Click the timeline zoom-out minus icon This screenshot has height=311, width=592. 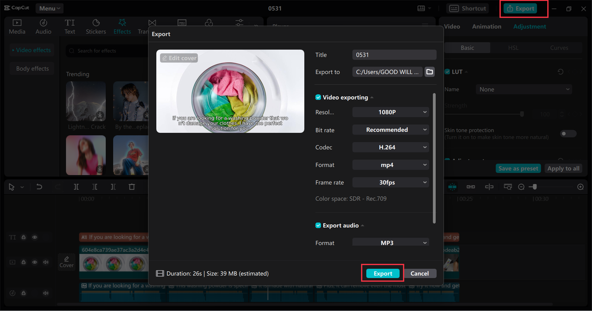[521, 187]
